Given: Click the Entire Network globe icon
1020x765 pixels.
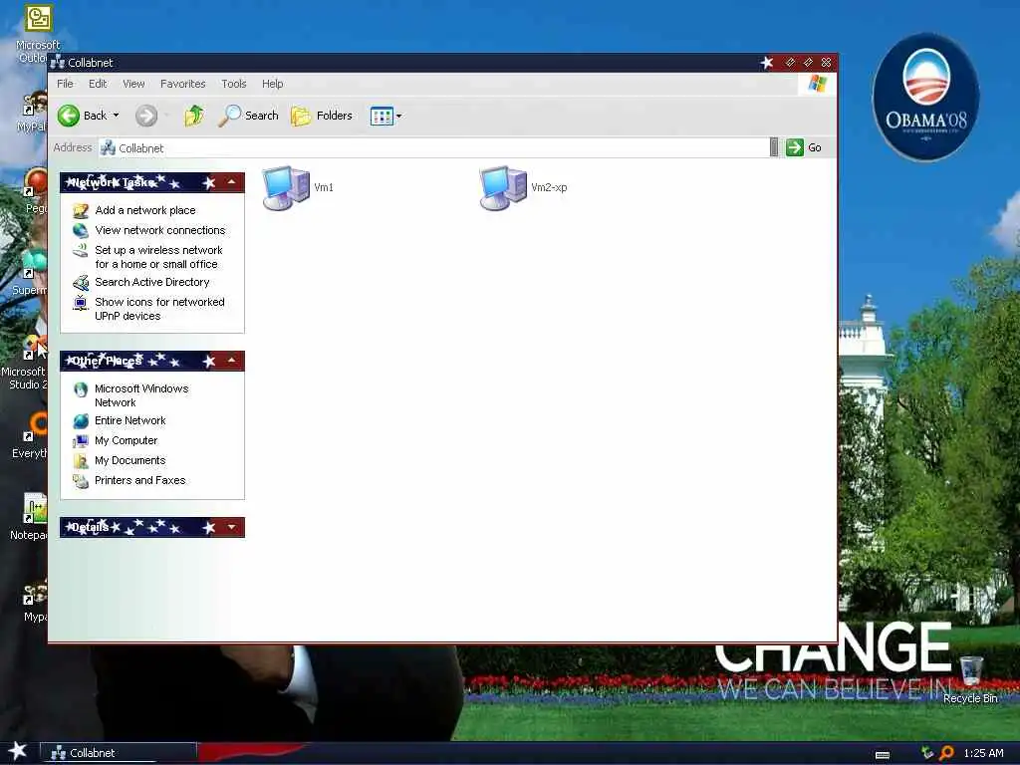Looking at the screenshot, I should click(x=81, y=421).
